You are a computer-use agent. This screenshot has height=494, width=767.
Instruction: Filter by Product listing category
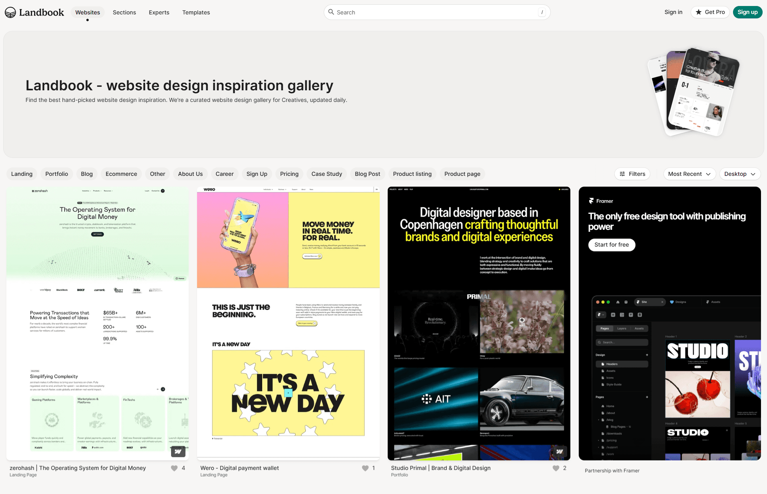pyautogui.click(x=412, y=174)
